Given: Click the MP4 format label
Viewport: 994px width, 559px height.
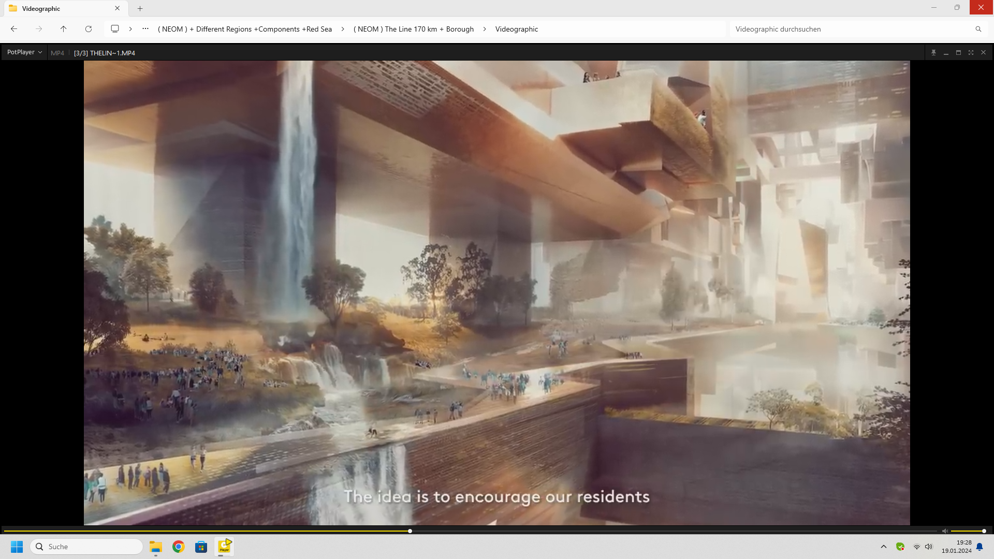Looking at the screenshot, I should click(x=57, y=53).
